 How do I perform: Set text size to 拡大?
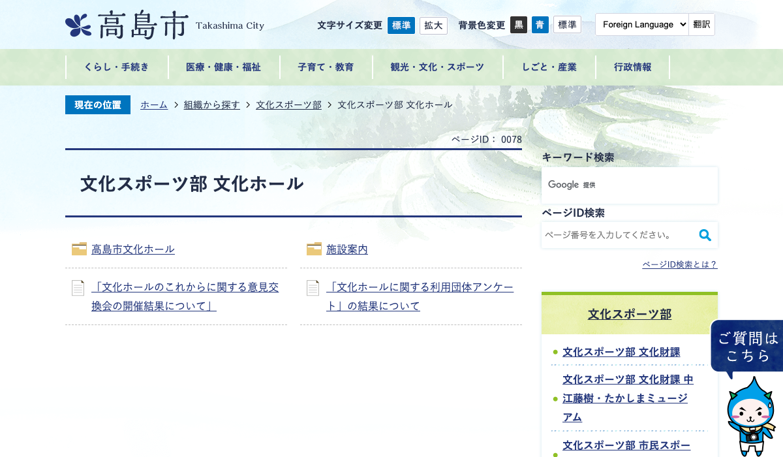(x=433, y=25)
